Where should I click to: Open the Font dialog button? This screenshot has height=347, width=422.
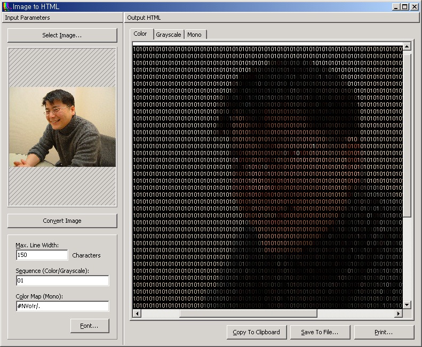[x=90, y=326]
